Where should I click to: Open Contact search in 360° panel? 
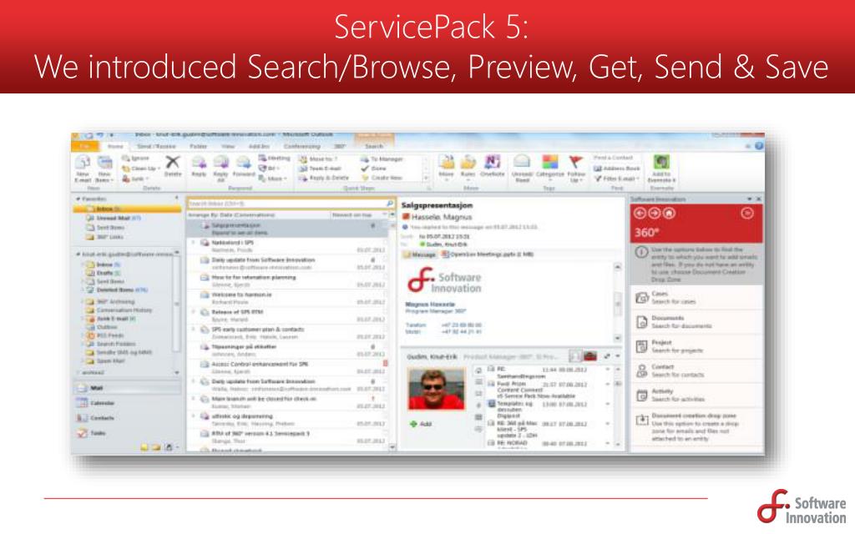click(697, 371)
